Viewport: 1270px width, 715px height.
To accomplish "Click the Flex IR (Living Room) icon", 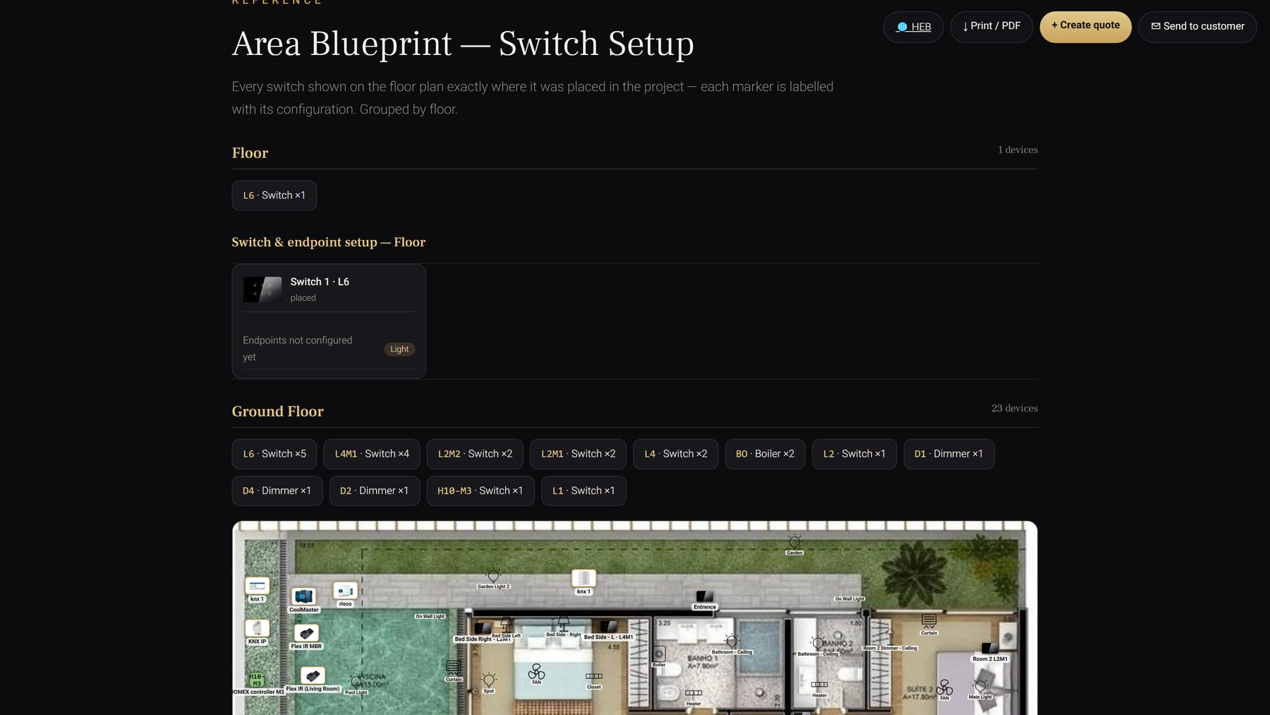I will [x=313, y=675].
